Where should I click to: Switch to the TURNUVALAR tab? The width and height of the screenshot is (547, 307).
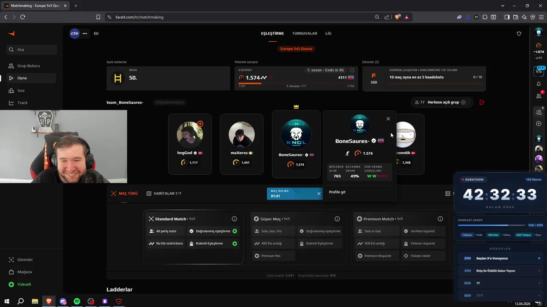click(x=305, y=33)
